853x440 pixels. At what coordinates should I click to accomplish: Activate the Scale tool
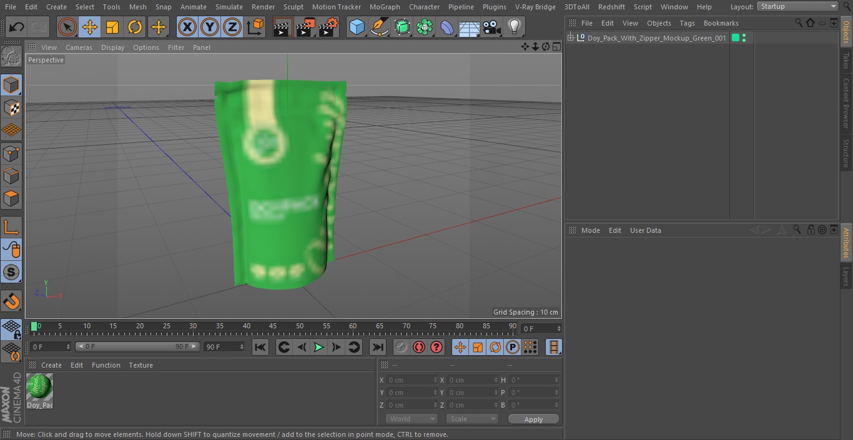coord(112,27)
